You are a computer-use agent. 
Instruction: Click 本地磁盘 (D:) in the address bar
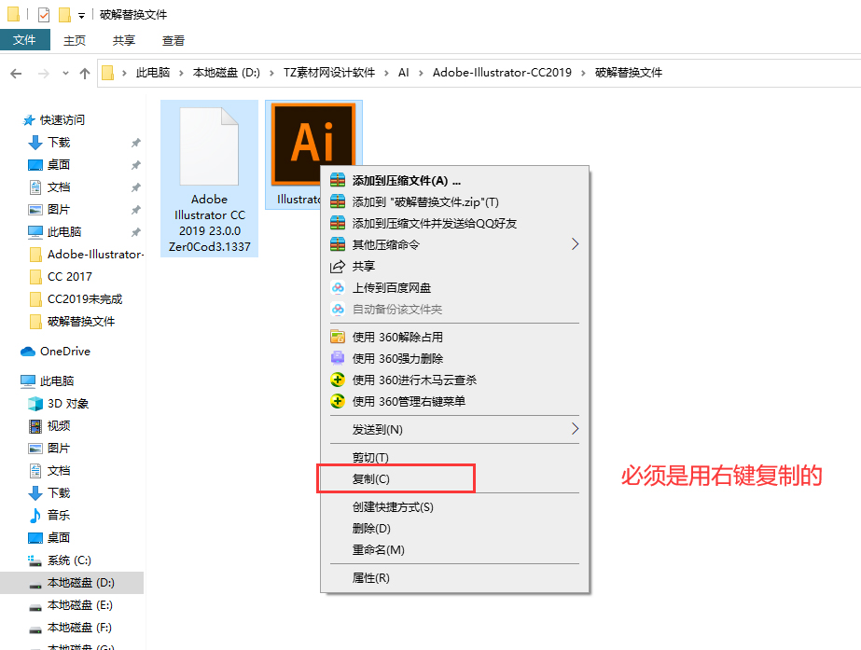coord(227,73)
